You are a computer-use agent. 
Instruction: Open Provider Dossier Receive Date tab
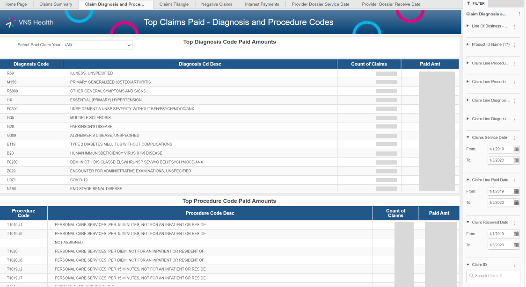pyautogui.click(x=391, y=4)
